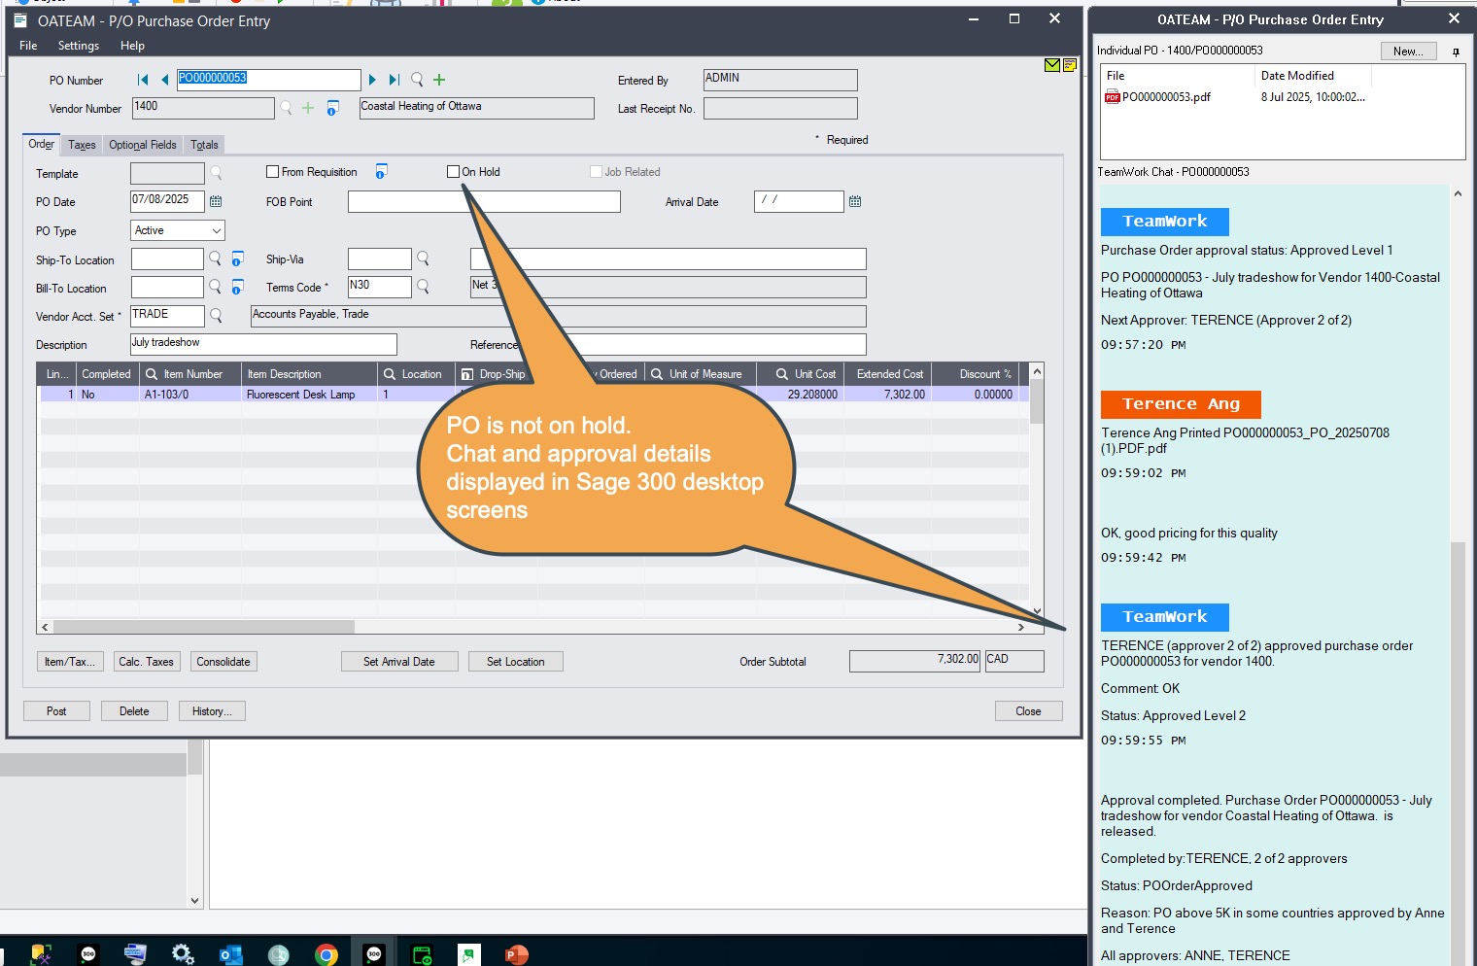Open Outlook from the taskbar
Viewport: 1477px width, 966px height.
[x=231, y=954]
